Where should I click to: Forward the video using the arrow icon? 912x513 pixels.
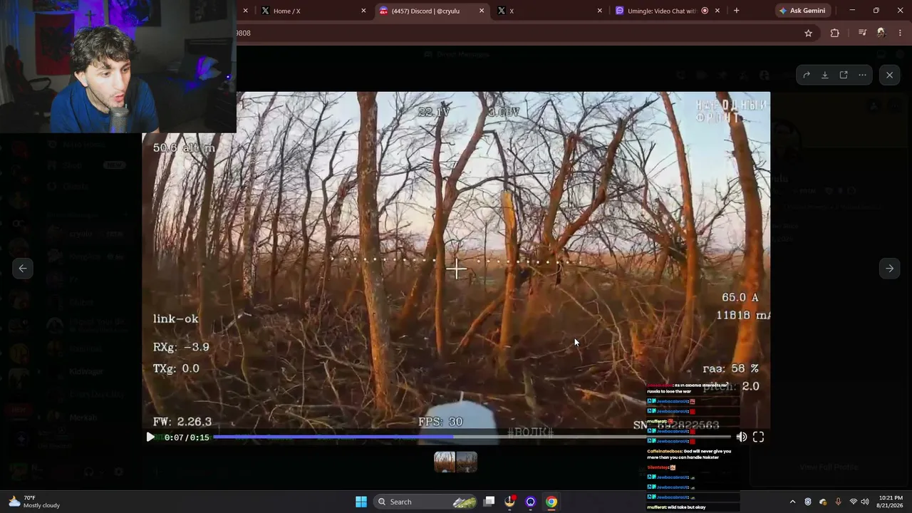coord(807,75)
